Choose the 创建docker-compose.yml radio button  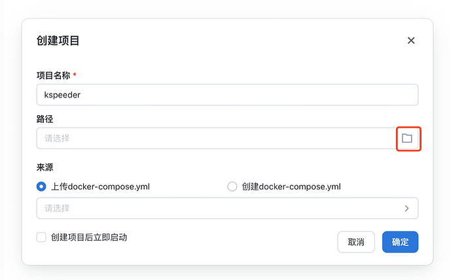pyautogui.click(x=232, y=186)
